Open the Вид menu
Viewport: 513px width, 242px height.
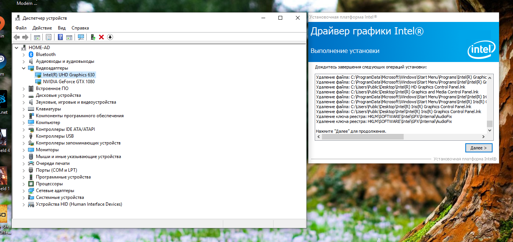(62, 28)
